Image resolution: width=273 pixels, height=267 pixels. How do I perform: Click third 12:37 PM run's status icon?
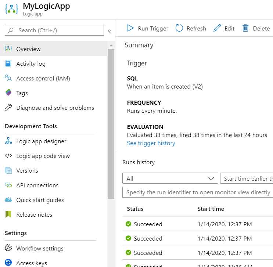(129, 252)
